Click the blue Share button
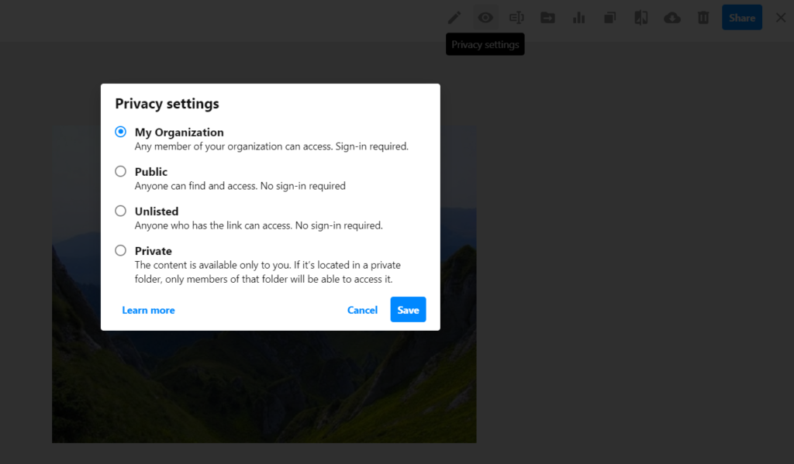794x464 pixels. [741, 18]
